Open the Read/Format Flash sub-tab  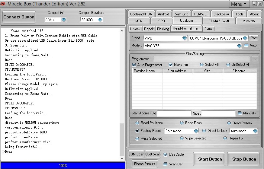tap(186, 28)
